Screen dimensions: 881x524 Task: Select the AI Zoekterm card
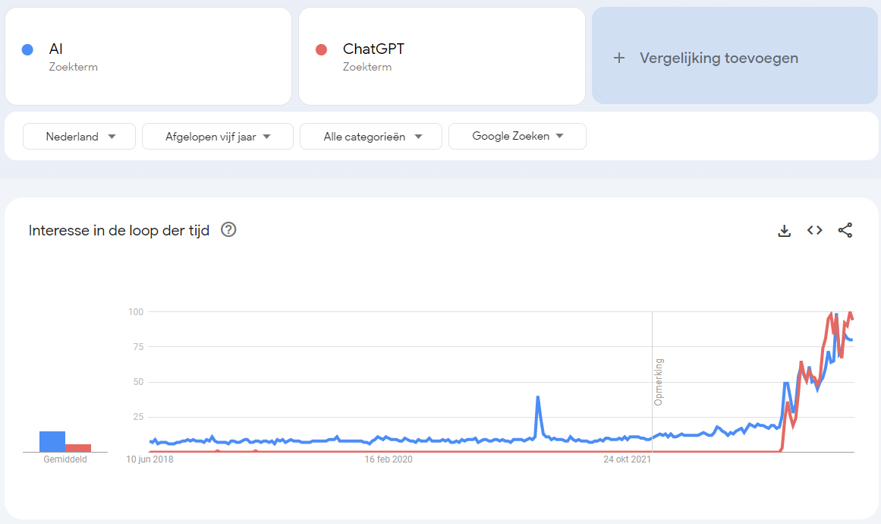tap(148, 55)
